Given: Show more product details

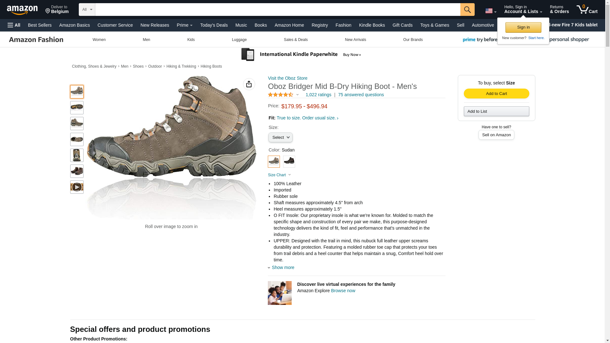Looking at the screenshot, I should coord(283,267).
